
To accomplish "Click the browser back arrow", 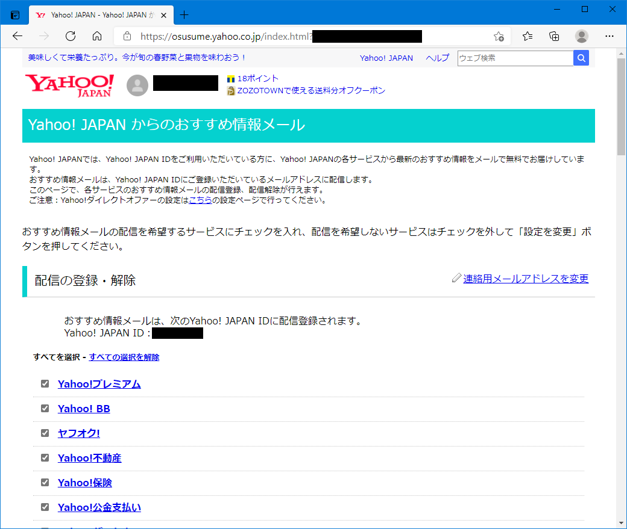I will (17, 36).
